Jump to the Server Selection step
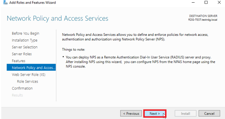225x119 pixels. point(25,47)
